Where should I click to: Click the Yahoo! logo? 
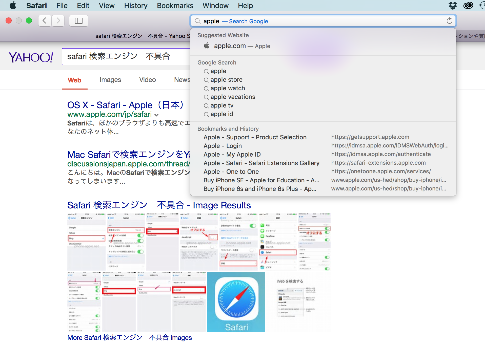[x=31, y=57]
